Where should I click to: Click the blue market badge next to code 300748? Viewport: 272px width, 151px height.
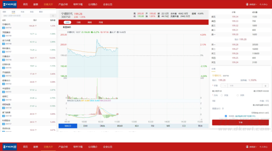pyautogui.click(x=4, y=44)
